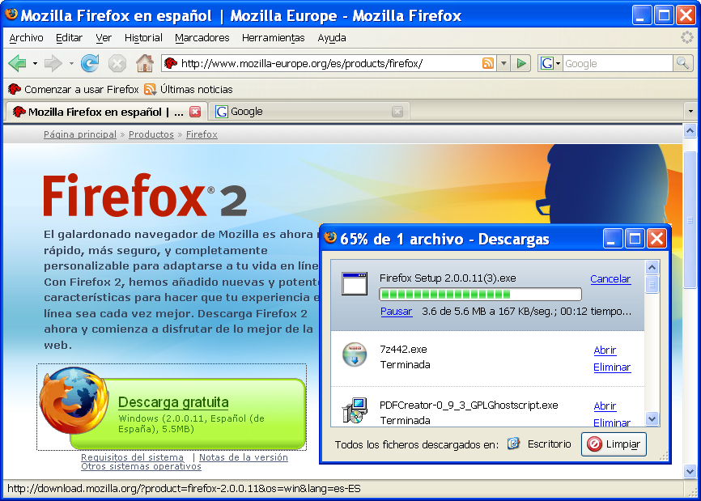Cancel the Firefox Setup download
Viewport: 701px width, 501px height.
(x=610, y=278)
